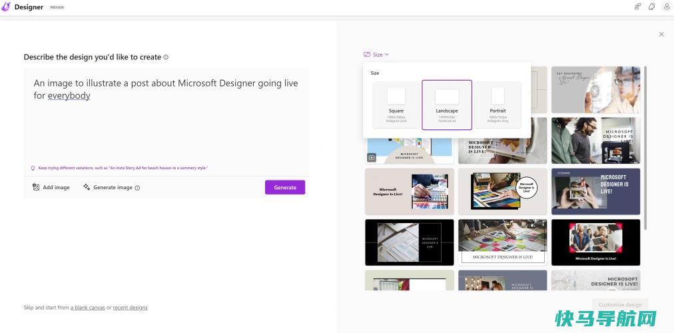Screen dimensions: 674x333
Task: Open the recent designs link
Action: [131, 308]
